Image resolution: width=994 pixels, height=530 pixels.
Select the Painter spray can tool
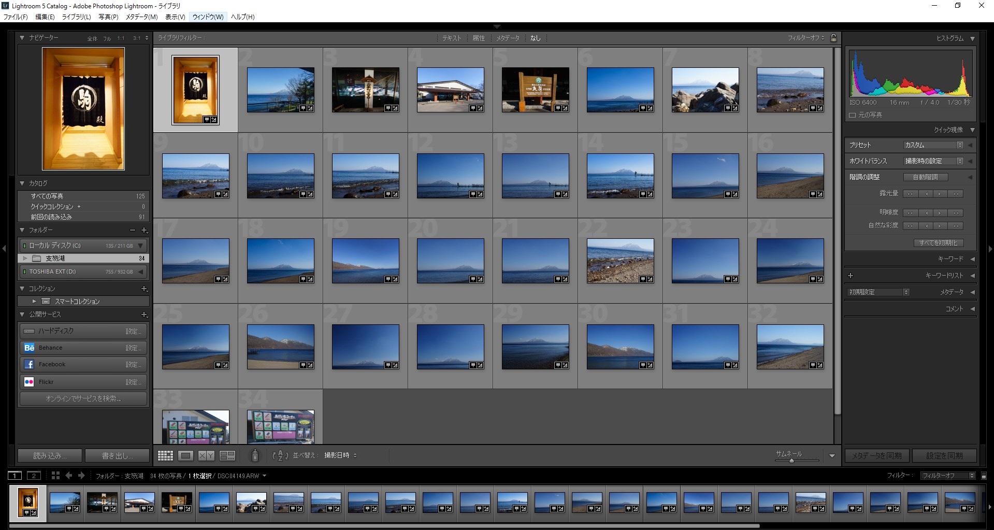[x=254, y=455]
